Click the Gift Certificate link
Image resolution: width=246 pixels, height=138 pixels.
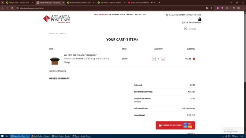pyautogui.click(x=189, y=108)
